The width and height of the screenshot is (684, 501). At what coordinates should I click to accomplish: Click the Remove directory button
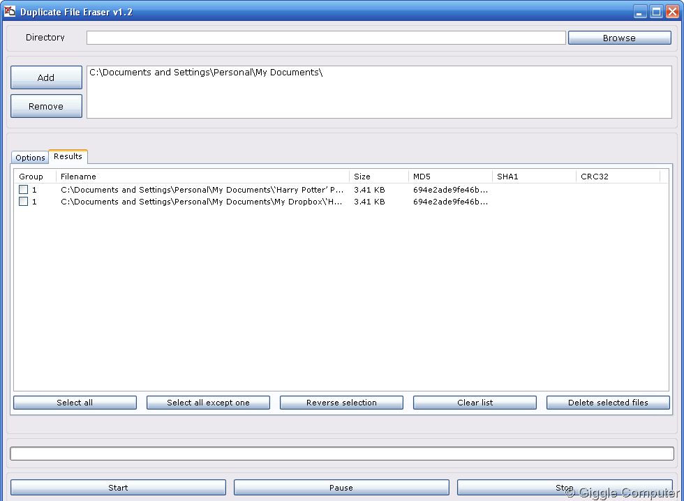(46, 106)
